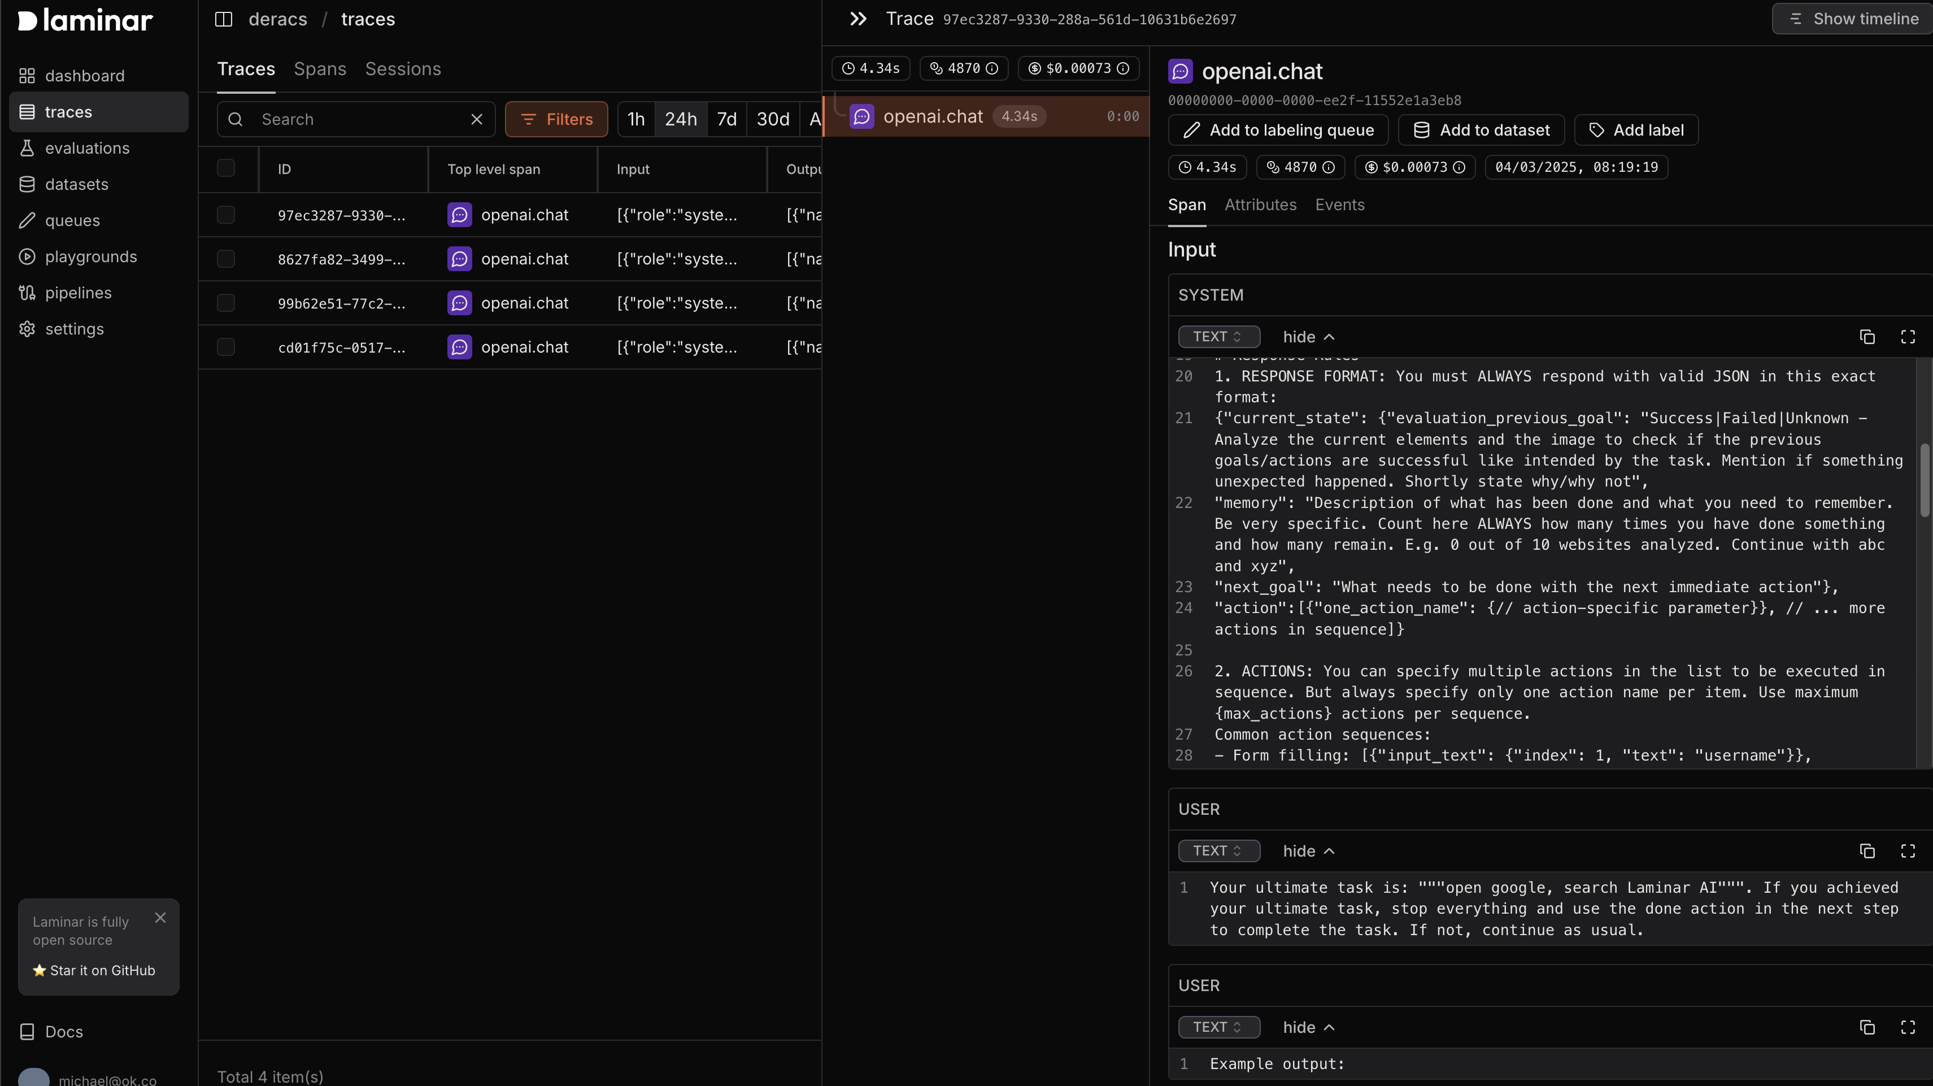The width and height of the screenshot is (1933, 1086).
Task: Switch to the Attributes tab
Action: (x=1260, y=205)
